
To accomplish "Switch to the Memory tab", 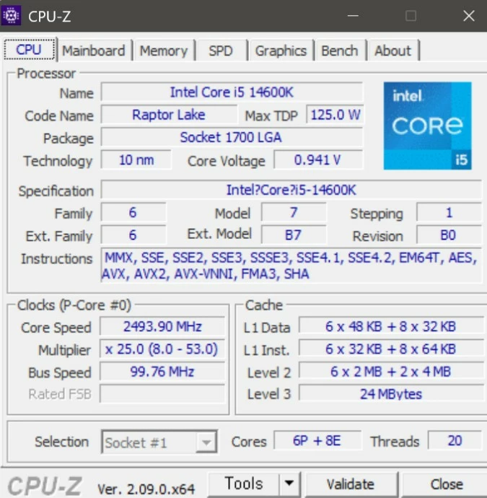I will pyautogui.click(x=164, y=51).
